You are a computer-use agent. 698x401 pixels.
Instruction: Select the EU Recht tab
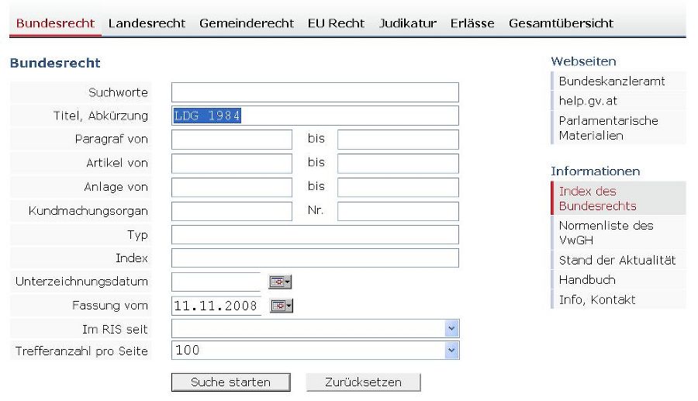point(336,23)
